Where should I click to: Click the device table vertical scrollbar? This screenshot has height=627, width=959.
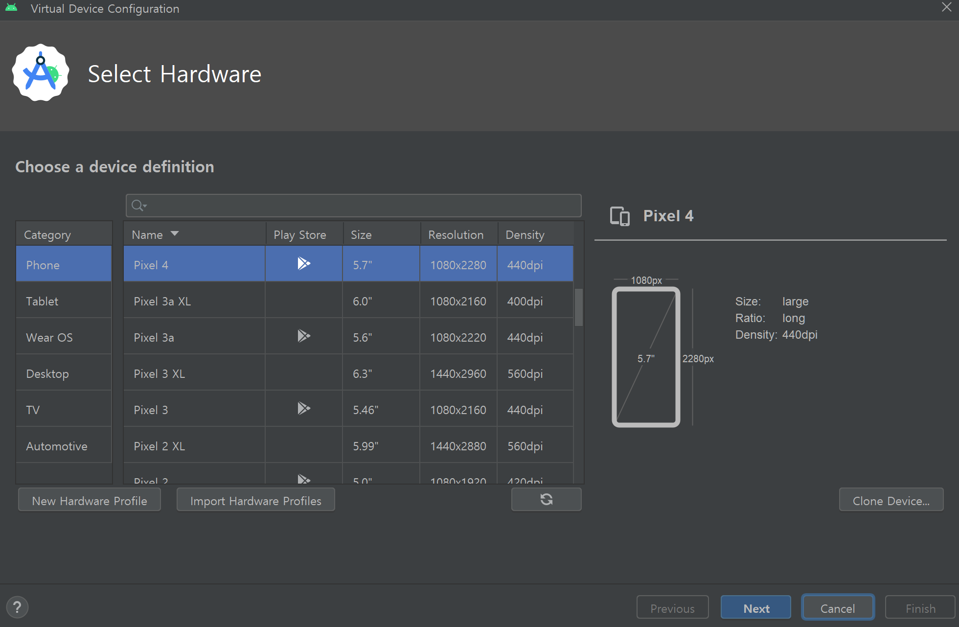pos(578,307)
